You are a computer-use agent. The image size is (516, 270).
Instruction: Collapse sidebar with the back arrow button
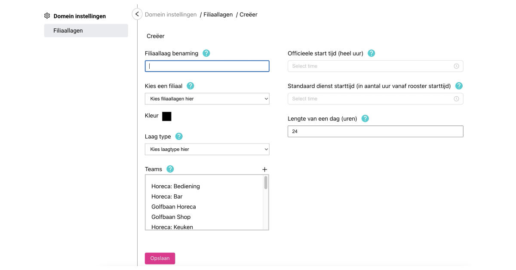137,14
